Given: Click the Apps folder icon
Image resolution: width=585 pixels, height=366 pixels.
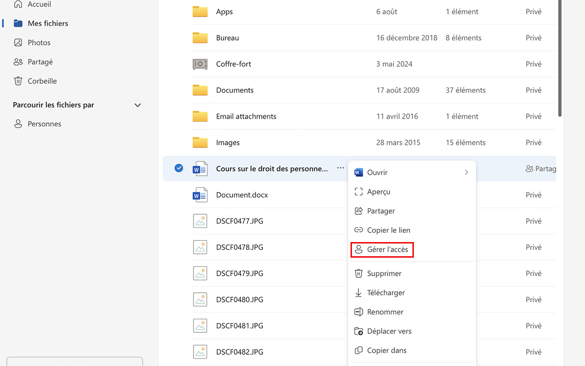Looking at the screenshot, I should 200,12.
